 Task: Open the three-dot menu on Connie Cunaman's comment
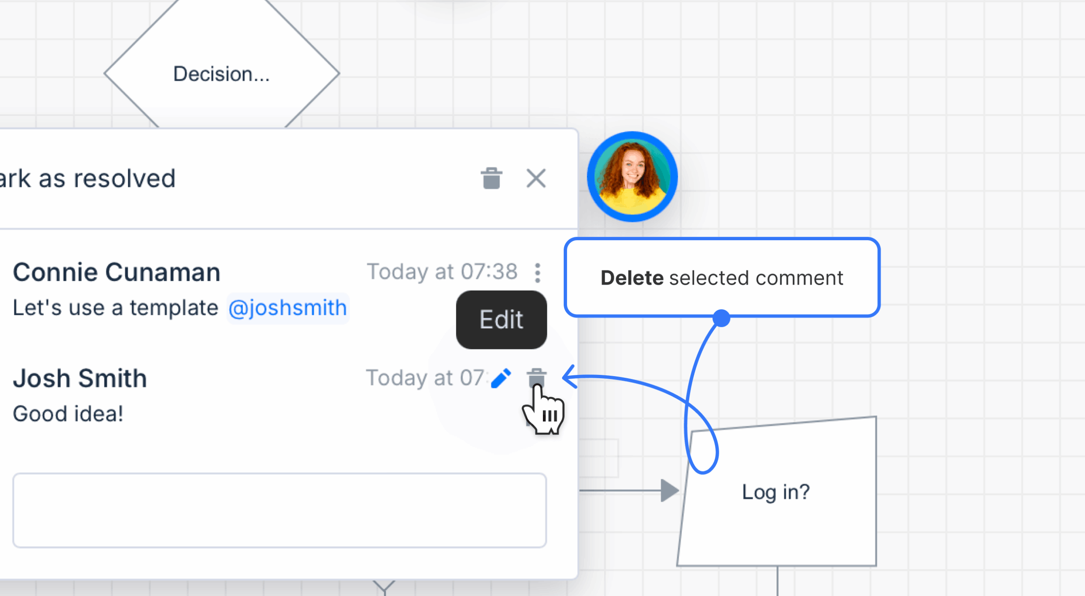point(537,272)
